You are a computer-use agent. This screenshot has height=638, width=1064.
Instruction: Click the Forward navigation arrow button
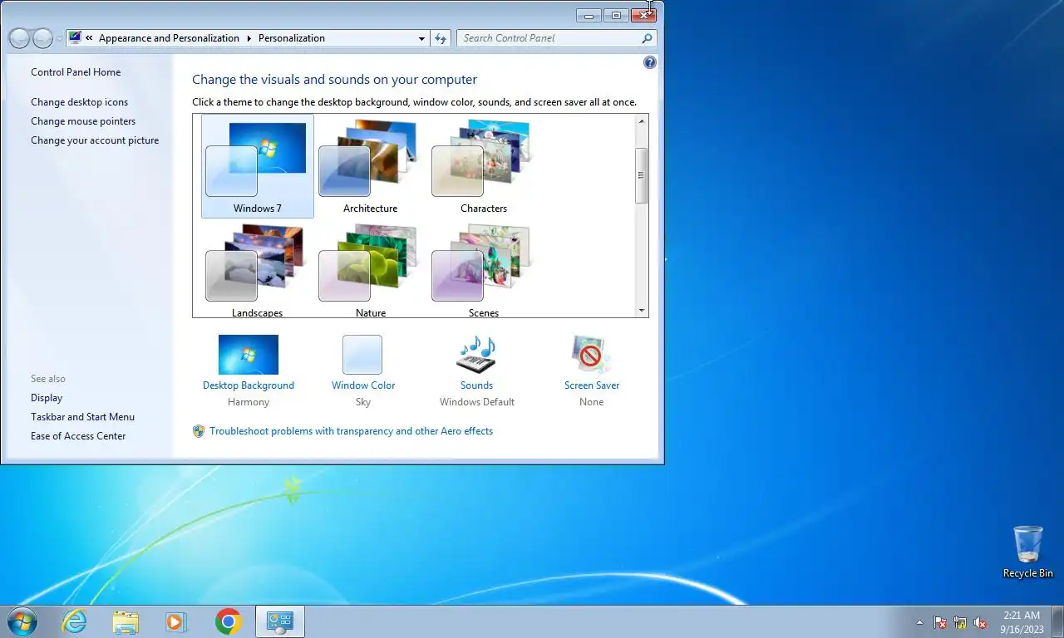[x=42, y=38]
